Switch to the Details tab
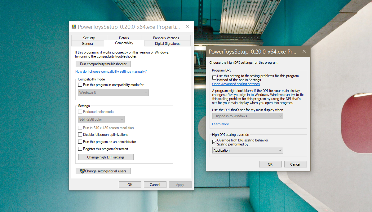Screen dimensions: 372x212 [x=124, y=38]
